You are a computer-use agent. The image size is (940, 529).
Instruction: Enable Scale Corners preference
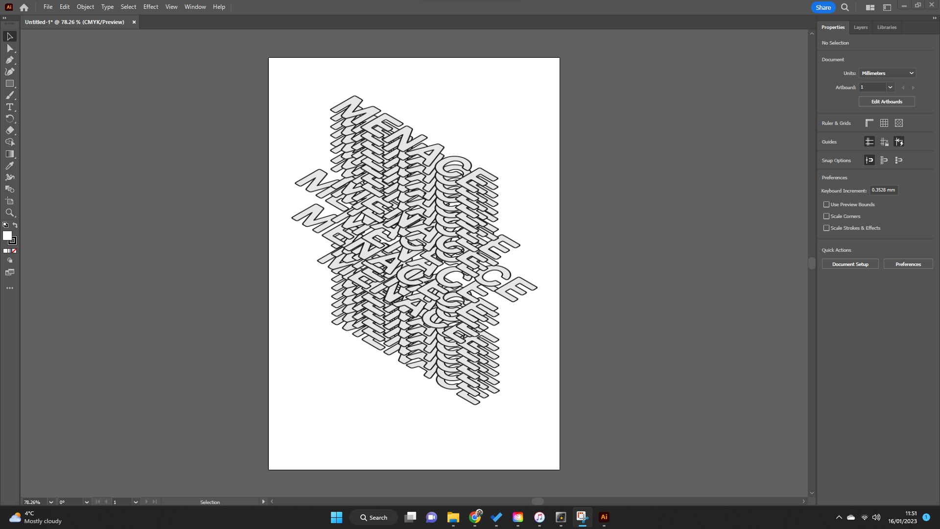click(826, 216)
